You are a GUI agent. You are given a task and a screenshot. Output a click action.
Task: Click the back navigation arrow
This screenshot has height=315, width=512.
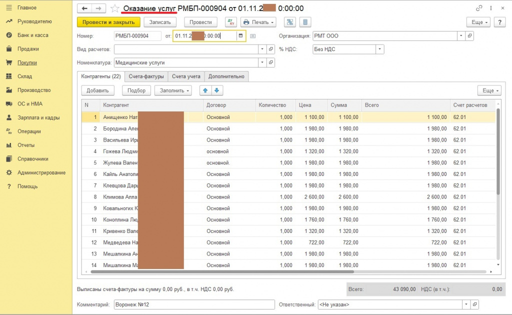[x=84, y=8]
